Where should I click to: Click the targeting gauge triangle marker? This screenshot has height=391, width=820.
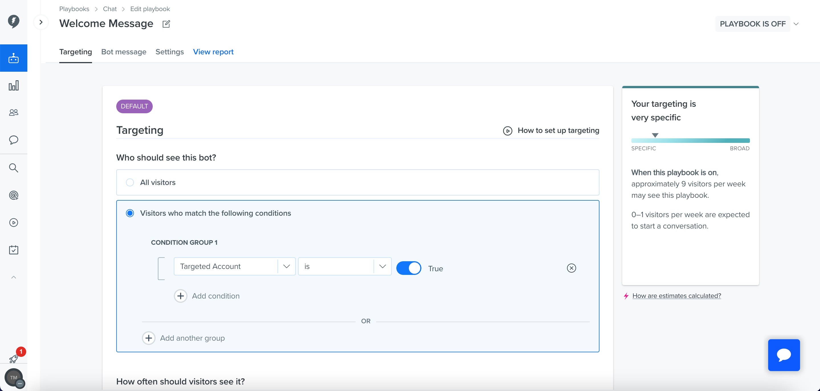[655, 135]
